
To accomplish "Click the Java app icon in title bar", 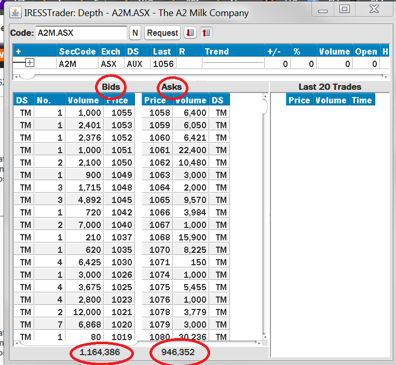I will pos(15,12).
